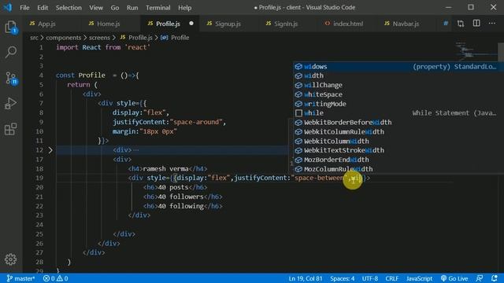This screenshot has width=504, height=283.
Task: Open the source control compare changes icon
Action: 461,24
